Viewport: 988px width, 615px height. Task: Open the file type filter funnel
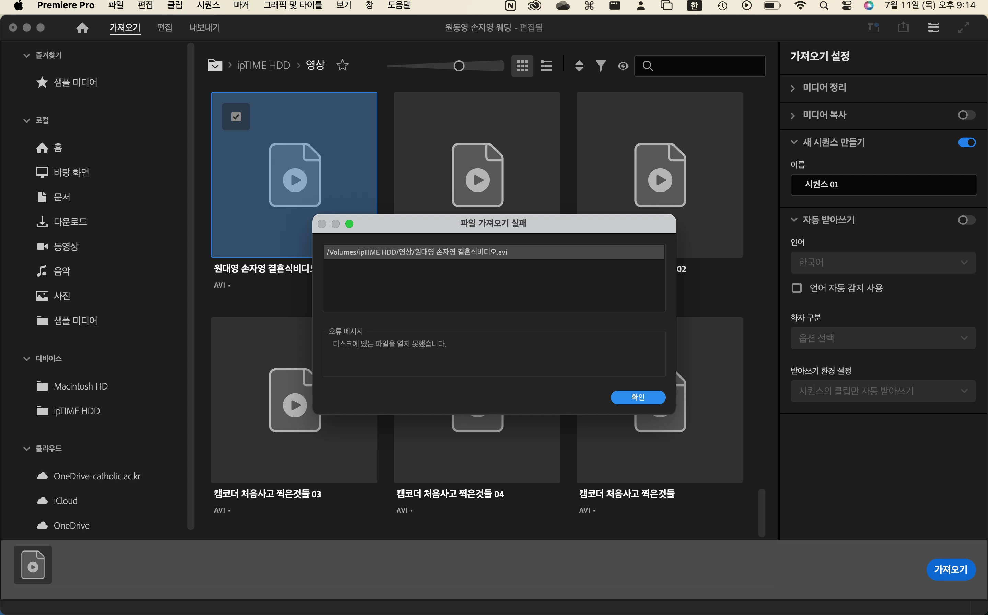601,66
